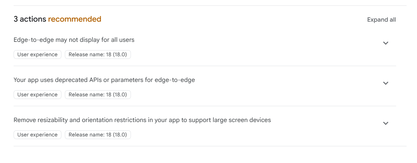This screenshot has width=417, height=163.
Task: Expand the 'Edge-to-edge may not display' chevron
Action: click(x=385, y=43)
